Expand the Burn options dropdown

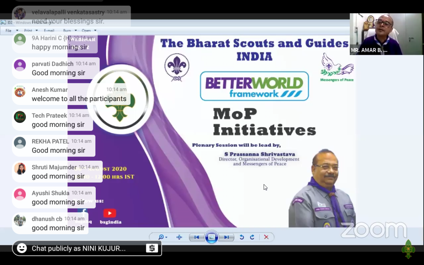pos(75,30)
